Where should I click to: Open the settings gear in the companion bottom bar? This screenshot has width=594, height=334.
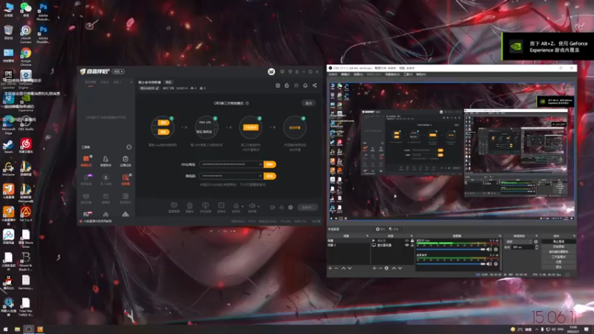pos(290,207)
